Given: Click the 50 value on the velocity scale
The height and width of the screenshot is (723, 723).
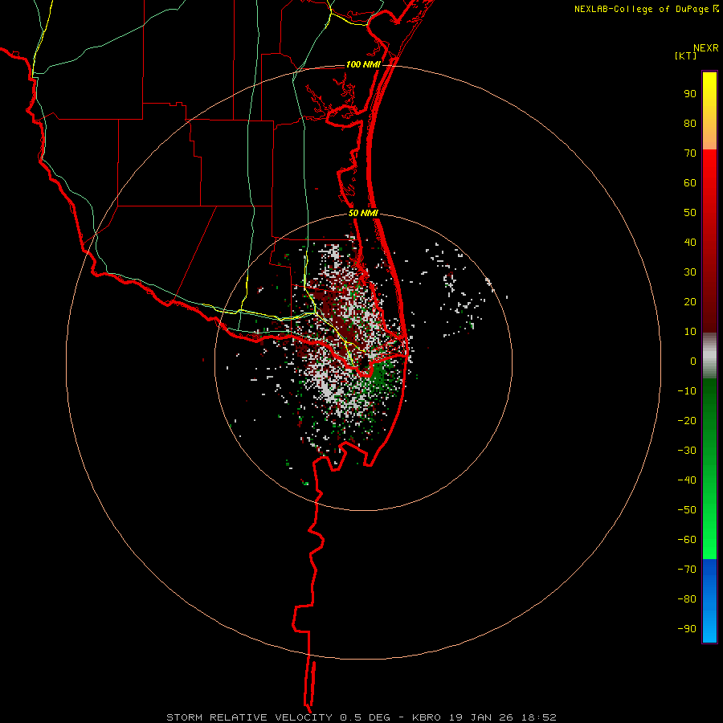Looking at the screenshot, I should [690, 213].
